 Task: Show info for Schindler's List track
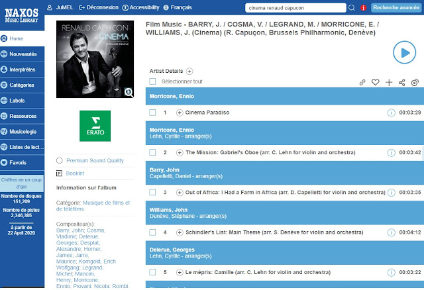tap(391, 232)
